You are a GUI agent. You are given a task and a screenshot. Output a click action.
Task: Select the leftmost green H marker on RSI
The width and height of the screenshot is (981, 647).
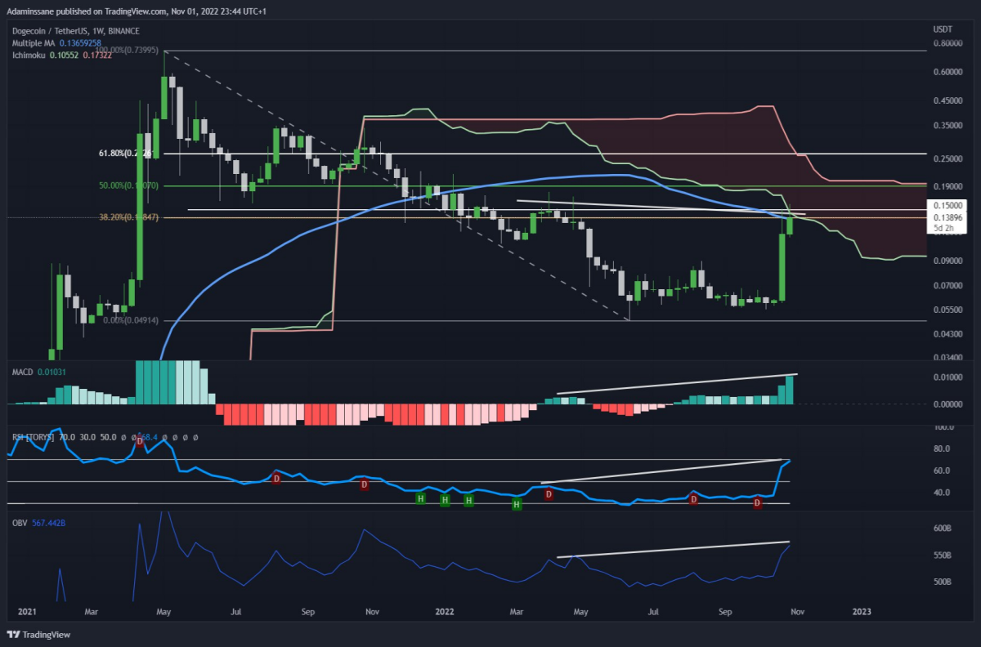click(x=420, y=498)
